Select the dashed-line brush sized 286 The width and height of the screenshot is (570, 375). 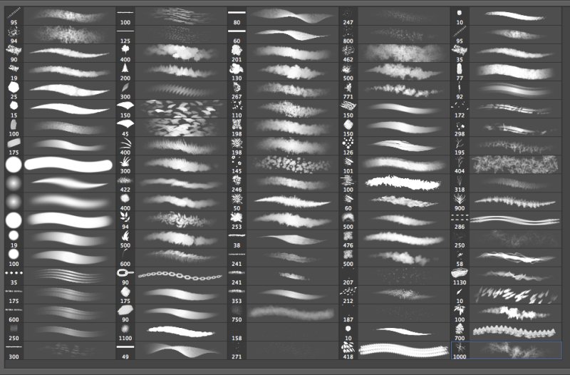[460, 218]
